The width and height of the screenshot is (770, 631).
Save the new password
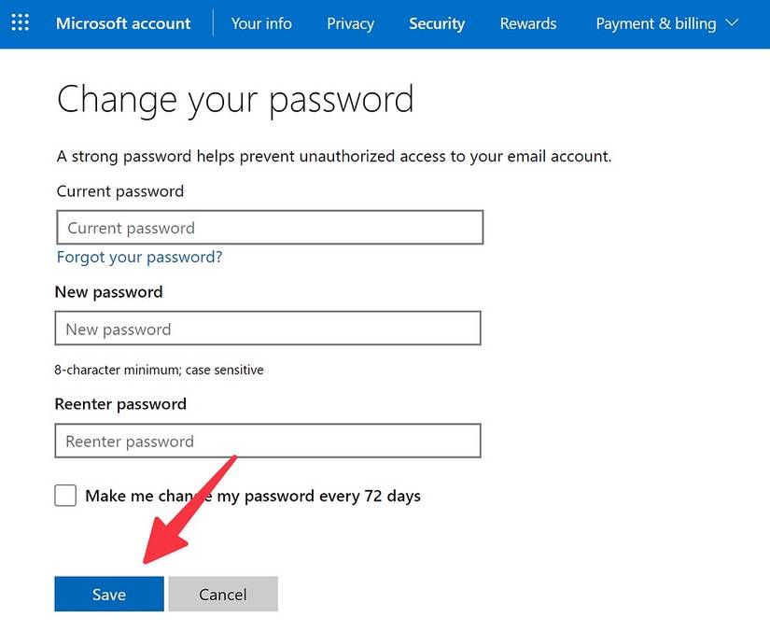108,594
